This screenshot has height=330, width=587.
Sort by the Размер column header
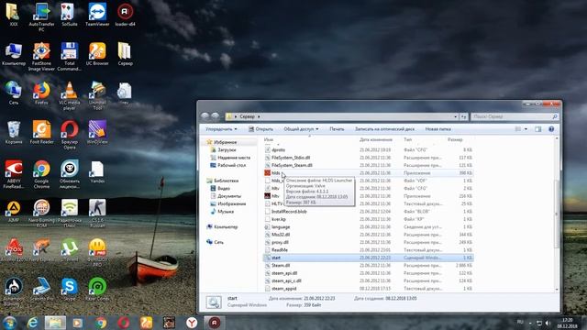[x=455, y=139]
